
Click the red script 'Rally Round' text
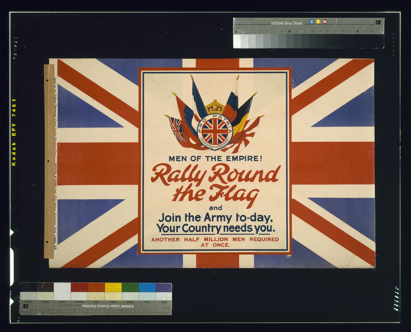(215, 174)
